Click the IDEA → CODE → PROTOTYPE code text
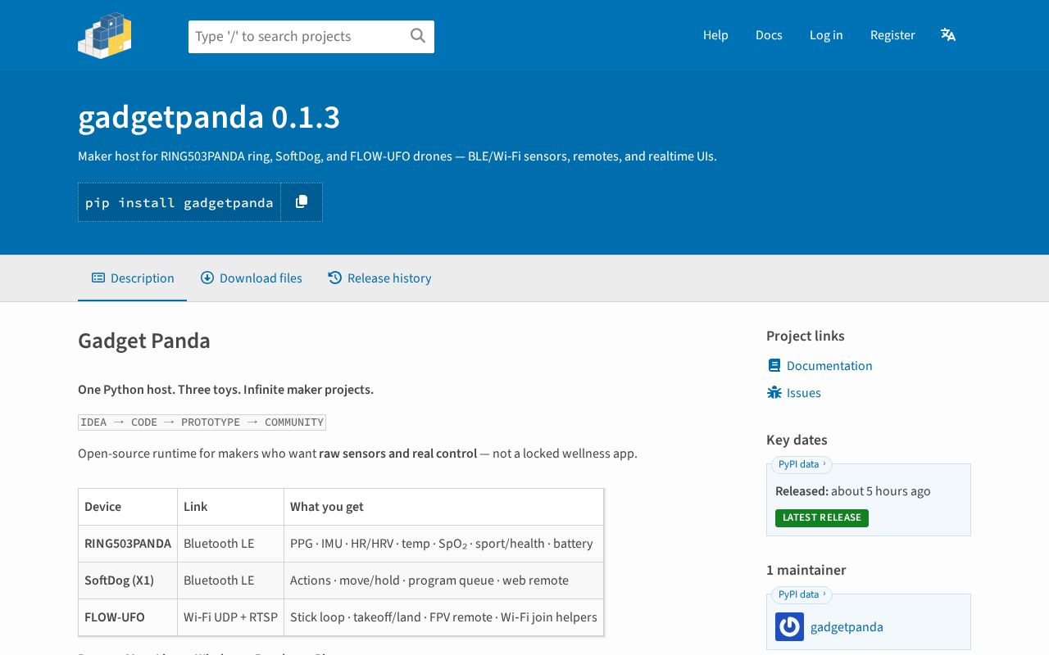Viewport: 1049px width, 655px height. click(202, 422)
